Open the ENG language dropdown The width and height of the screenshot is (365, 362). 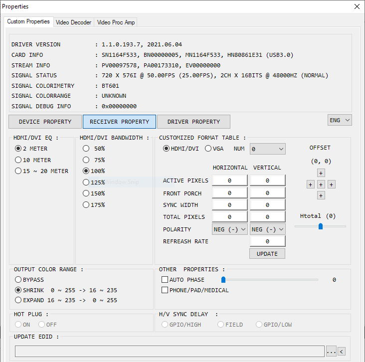pyautogui.click(x=340, y=120)
